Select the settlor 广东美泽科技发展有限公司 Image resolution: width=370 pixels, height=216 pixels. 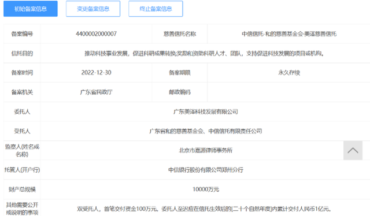coord(206,111)
